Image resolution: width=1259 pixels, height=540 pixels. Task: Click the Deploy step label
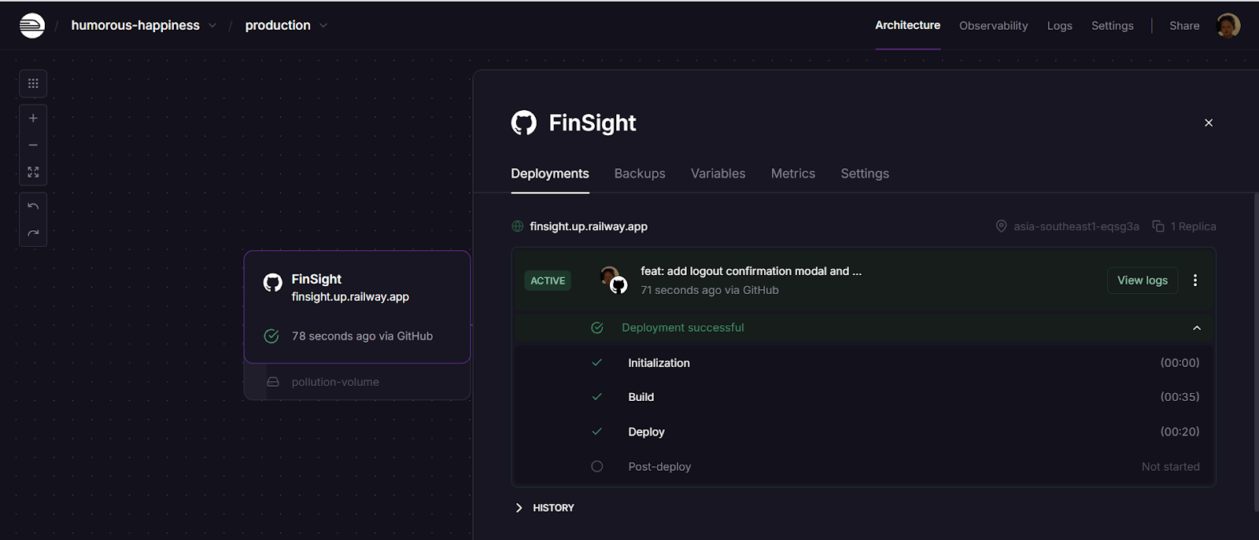(646, 432)
